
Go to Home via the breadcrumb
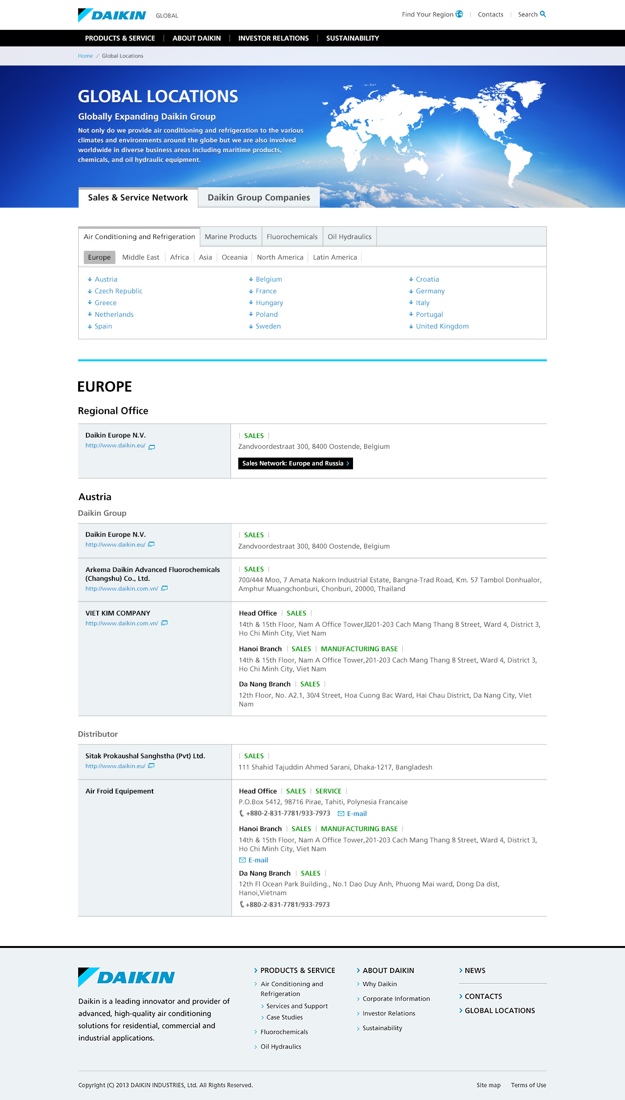click(x=85, y=56)
